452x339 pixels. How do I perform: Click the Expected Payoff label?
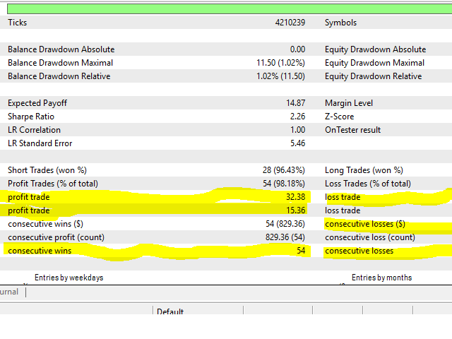[37, 103]
